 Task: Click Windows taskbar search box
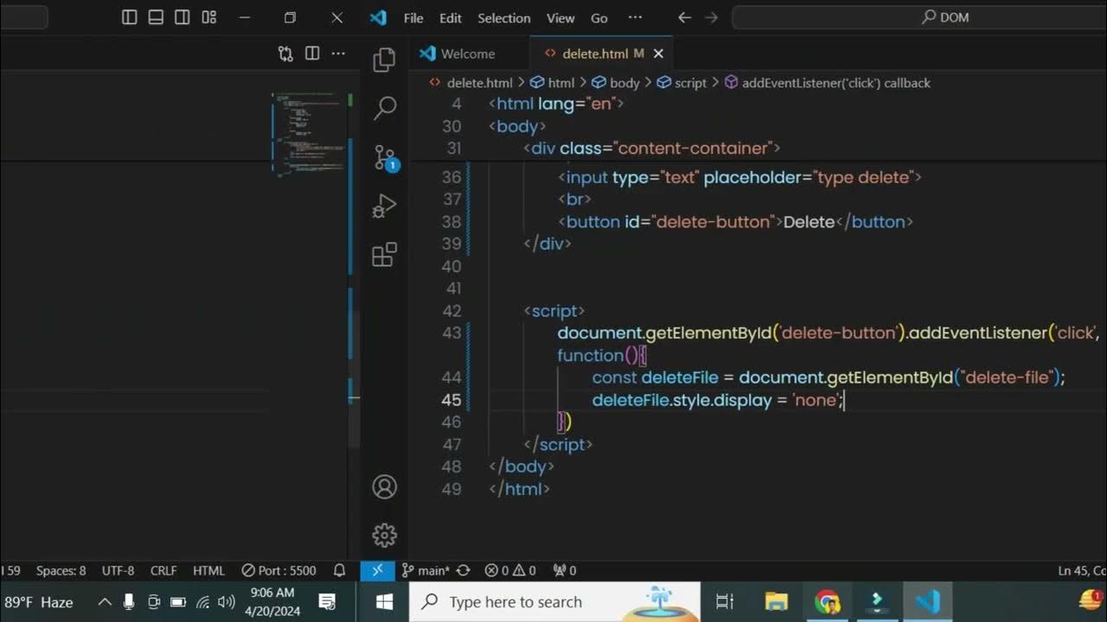(x=555, y=601)
